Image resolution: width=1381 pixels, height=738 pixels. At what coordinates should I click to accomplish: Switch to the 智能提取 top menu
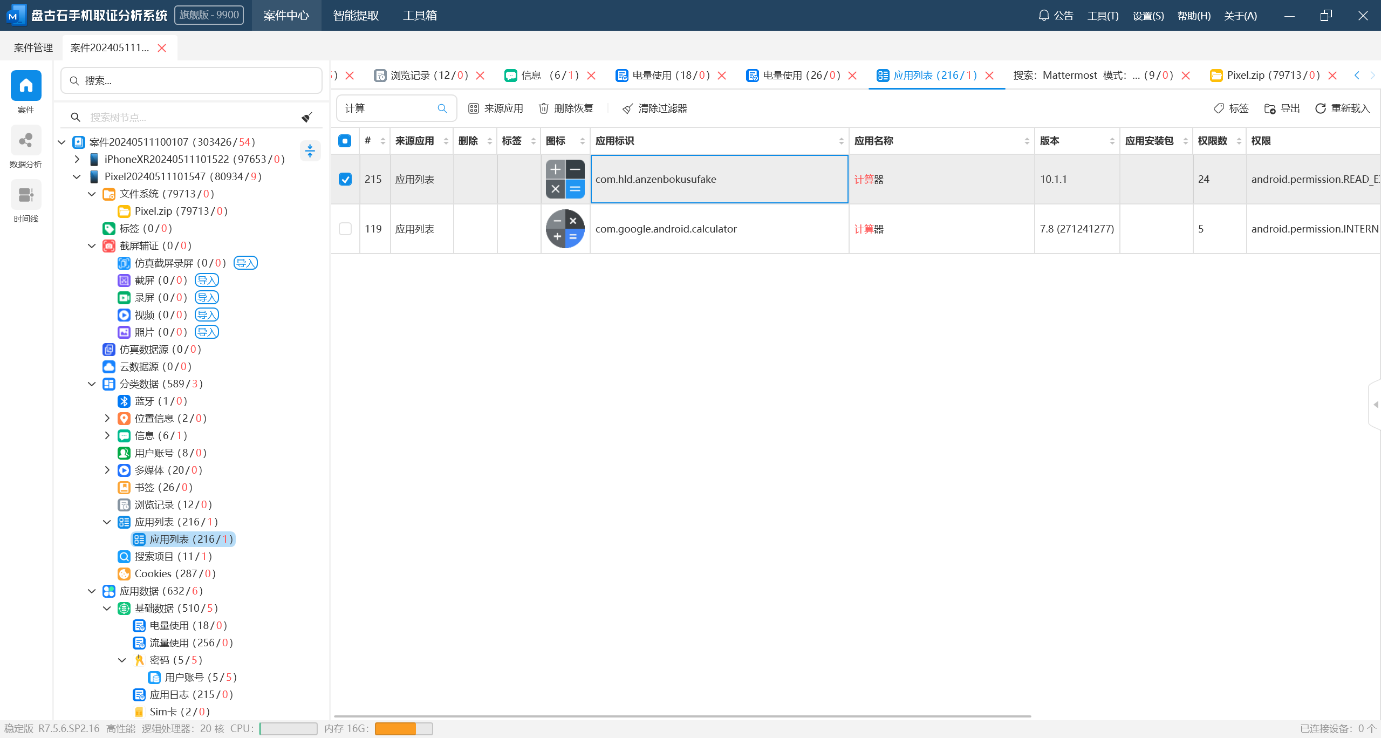point(355,16)
